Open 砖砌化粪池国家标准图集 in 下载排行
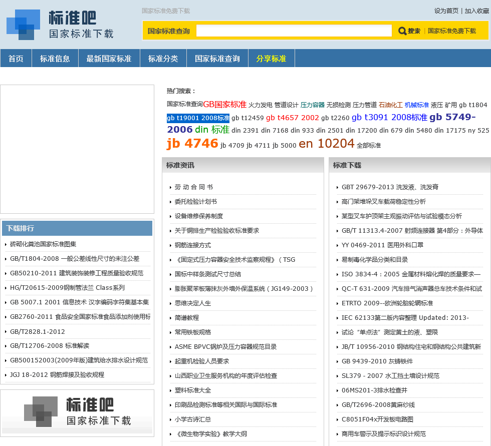Image resolution: width=491 pixels, height=446 pixels. click(x=43, y=244)
